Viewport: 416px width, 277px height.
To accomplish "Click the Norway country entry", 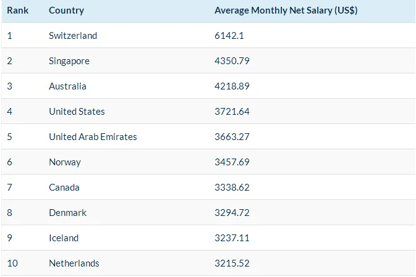I will (x=65, y=162).
